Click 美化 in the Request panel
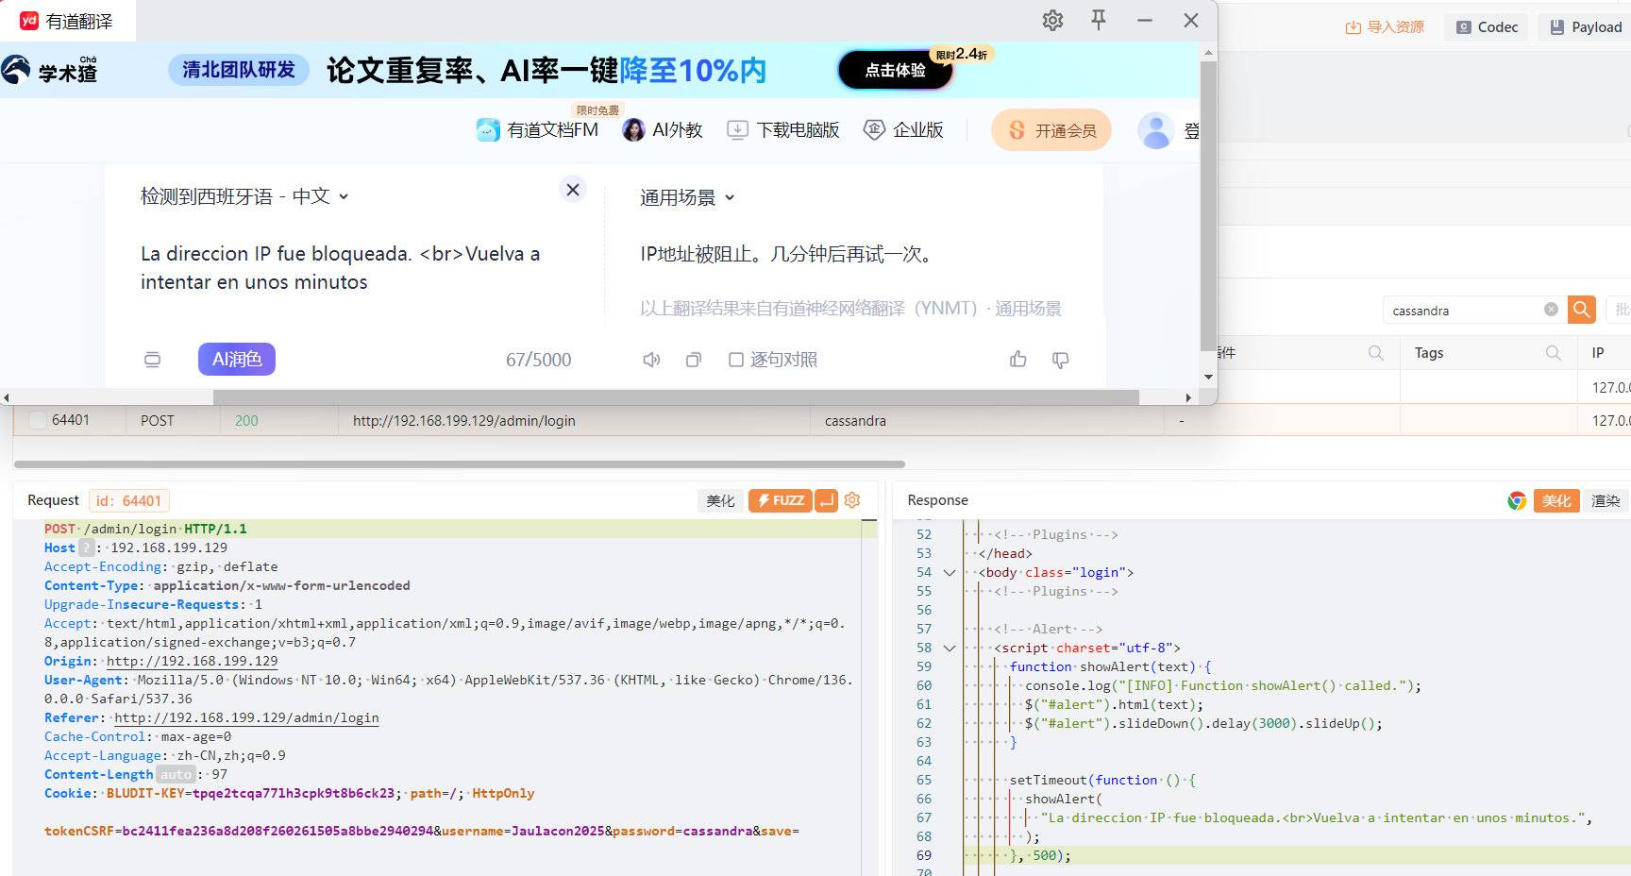This screenshot has height=876, width=1631. click(x=720, y=500)
